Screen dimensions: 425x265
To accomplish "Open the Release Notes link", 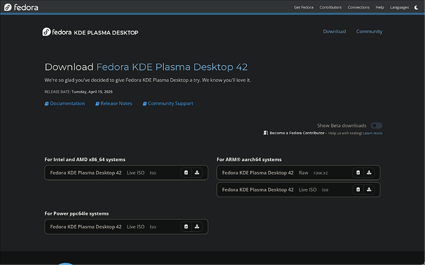I will (x=113, y=103).
